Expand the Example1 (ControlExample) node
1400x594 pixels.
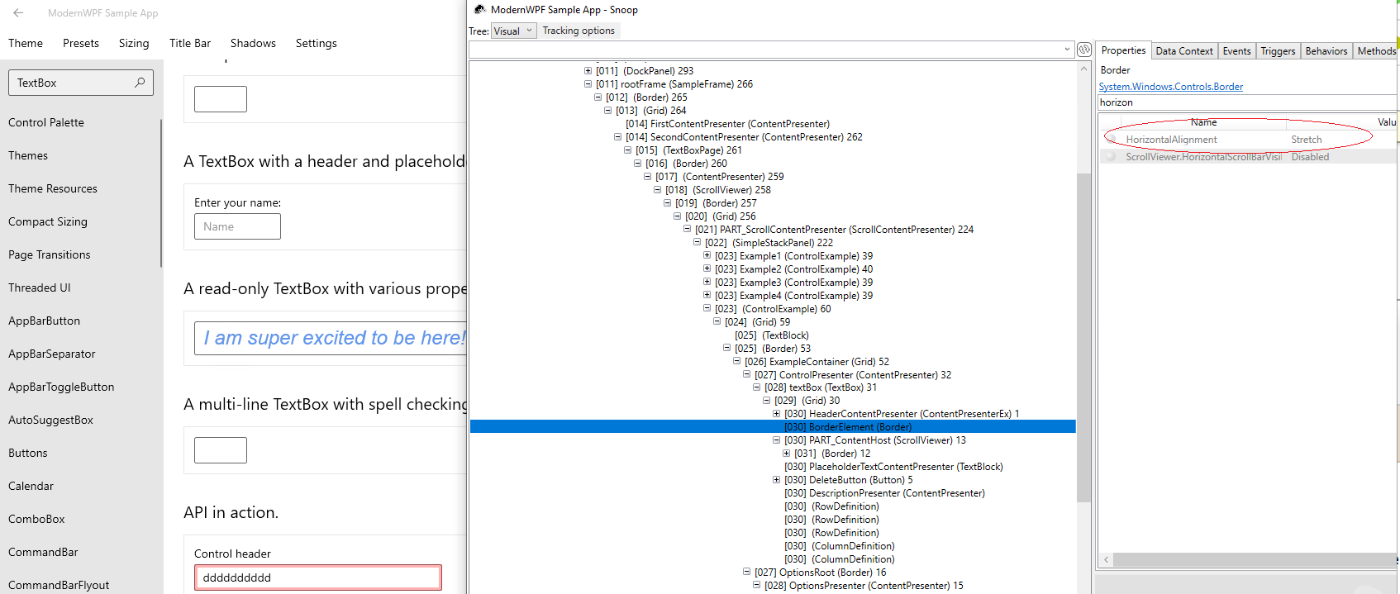707,256
